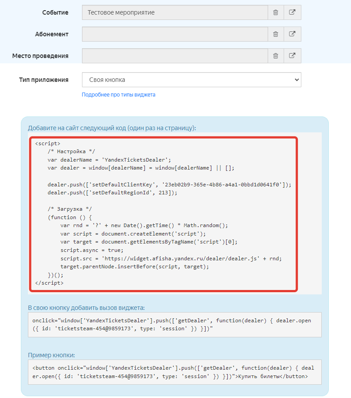Click the onclick widget call code snippet
This screenshot has width=351, height=398.
(175, 325)
